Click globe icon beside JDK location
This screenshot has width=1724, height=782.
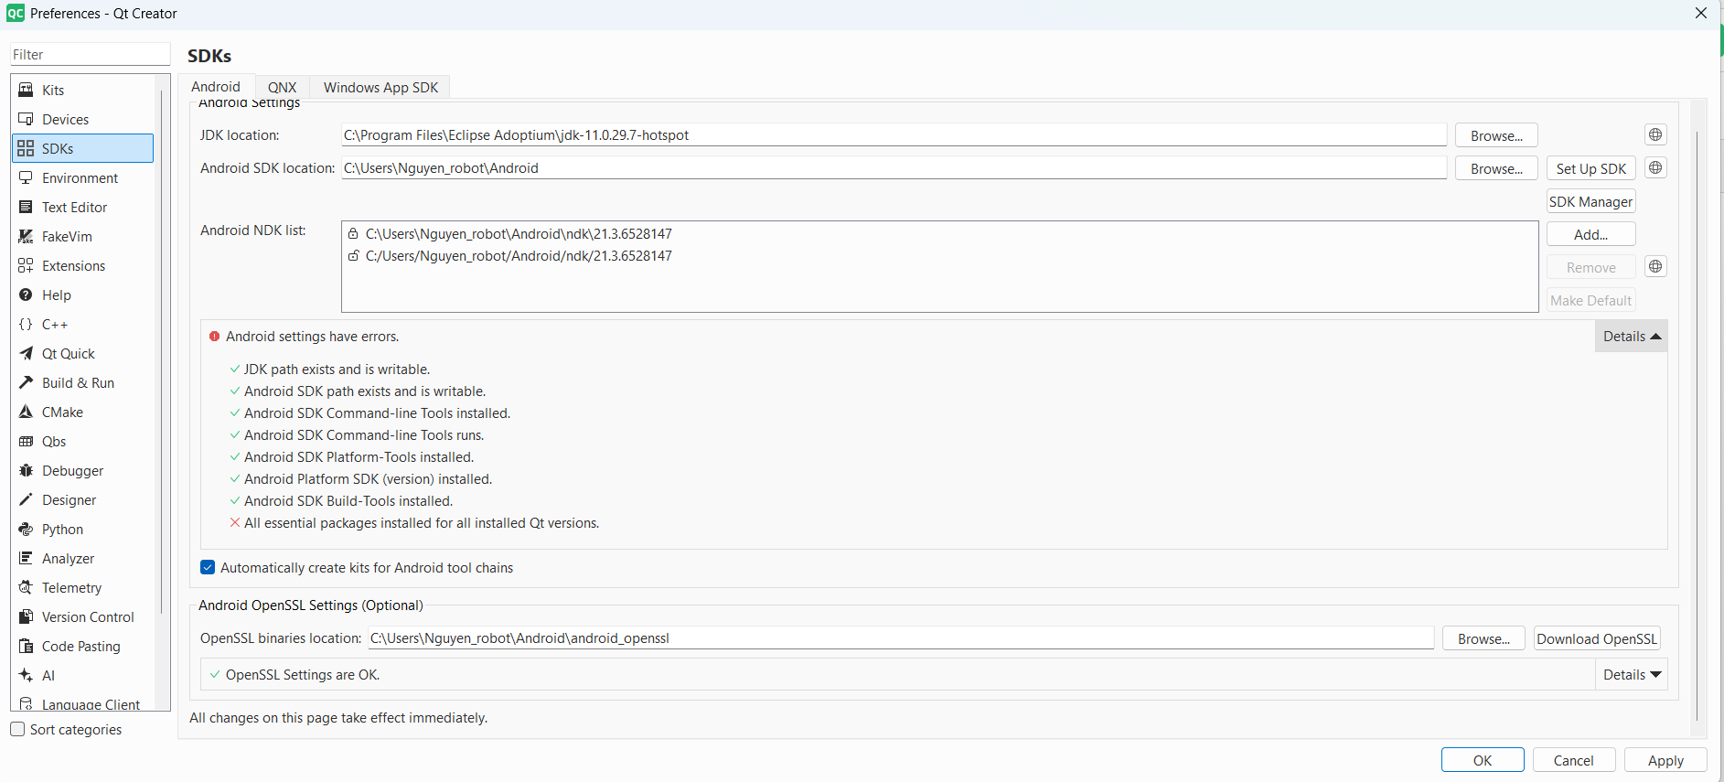(1654, 135)
